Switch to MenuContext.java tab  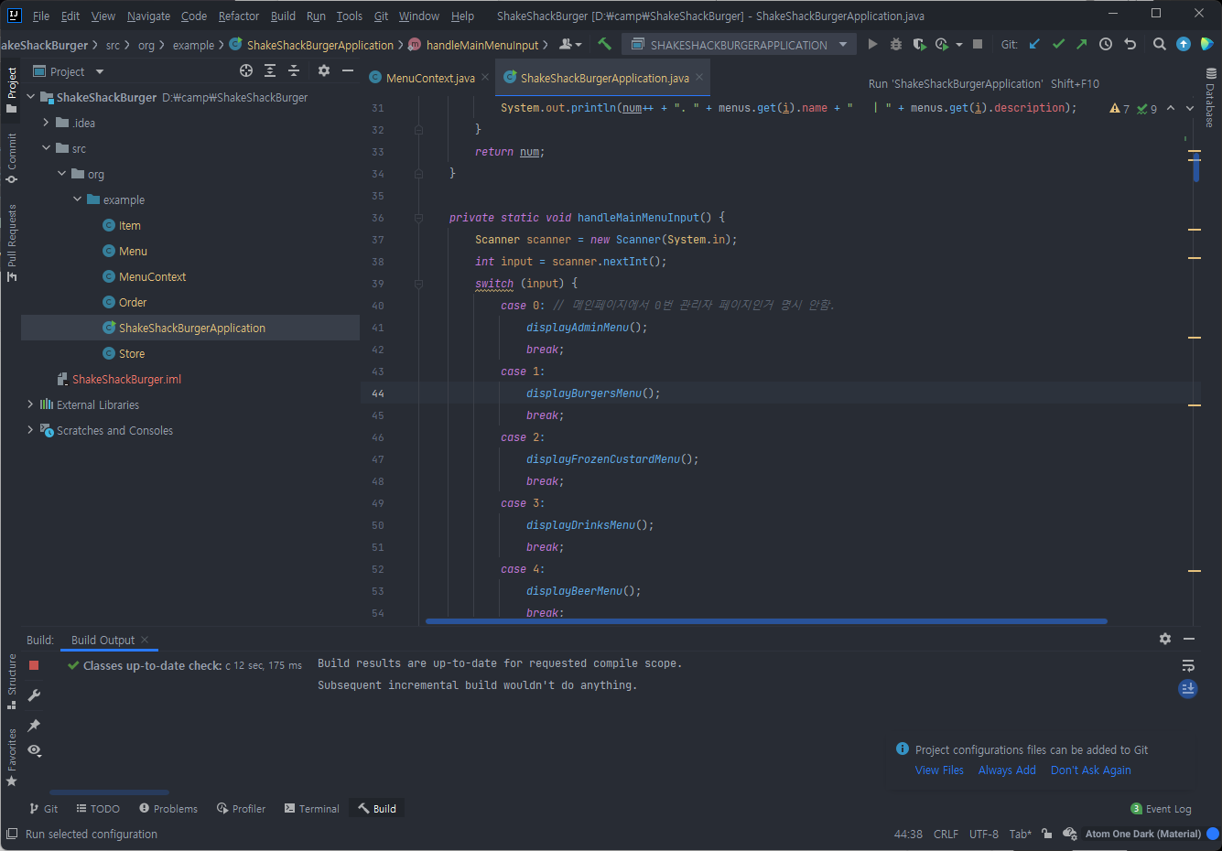[x=430, y=78]
